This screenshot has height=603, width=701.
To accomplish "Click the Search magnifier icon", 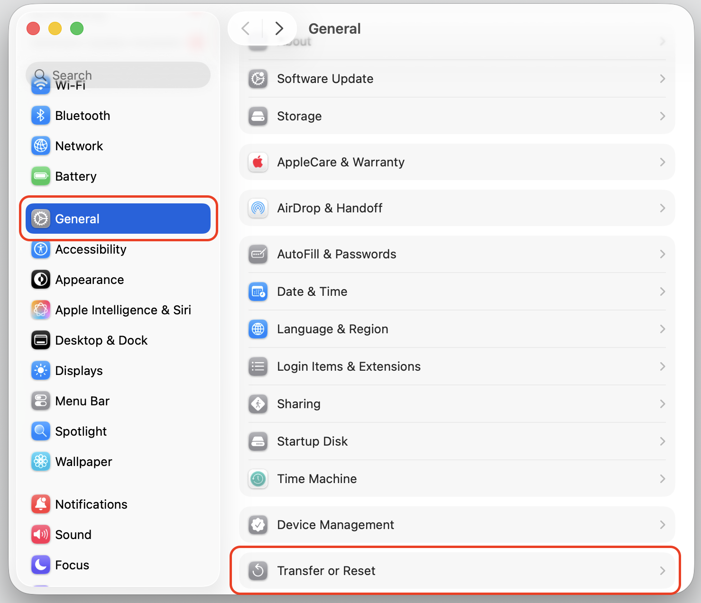I will (41, 75).
